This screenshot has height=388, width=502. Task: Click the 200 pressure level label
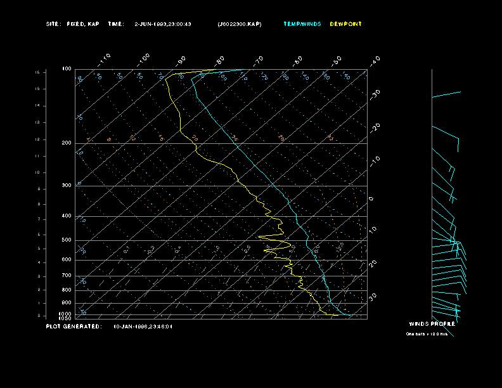(x=67, y=143)
